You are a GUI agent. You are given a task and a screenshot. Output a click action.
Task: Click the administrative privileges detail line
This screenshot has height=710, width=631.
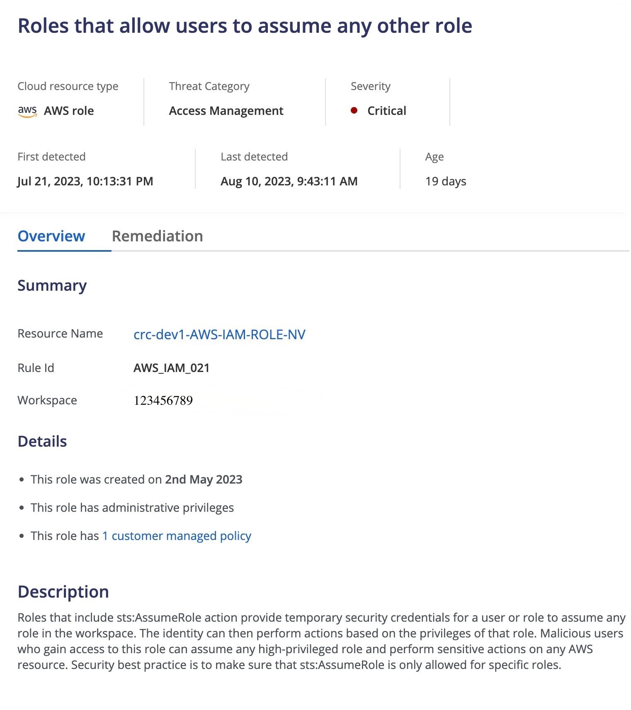pyautogui.click(x=132, y=508)
